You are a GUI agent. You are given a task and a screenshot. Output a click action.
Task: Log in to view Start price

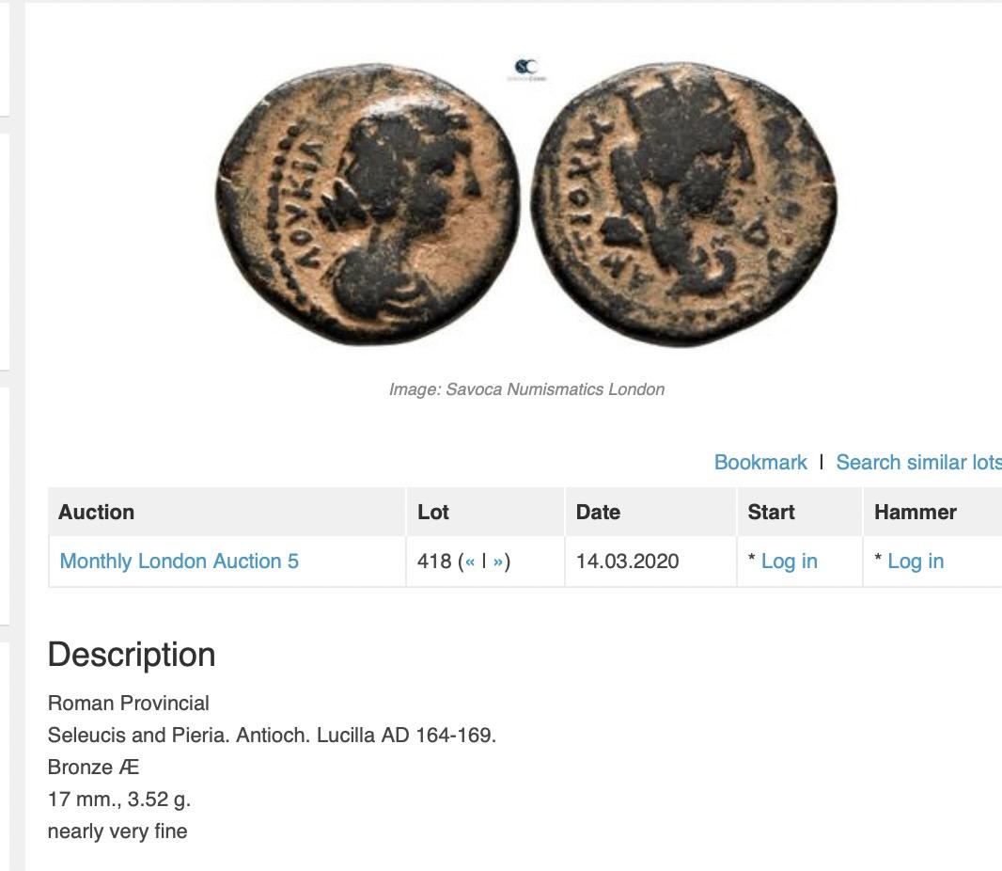789,562
